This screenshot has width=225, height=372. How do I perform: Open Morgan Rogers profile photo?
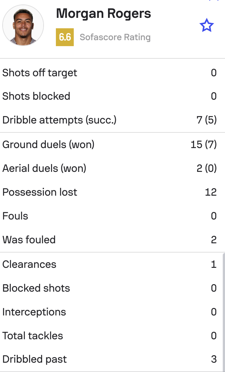pos(23,25)
